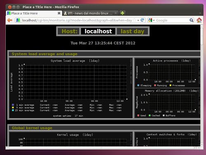Viewport: 206px width, 155px height.
Task: Click the 'localhost' host name cell
Action: (x=98, y=31)
